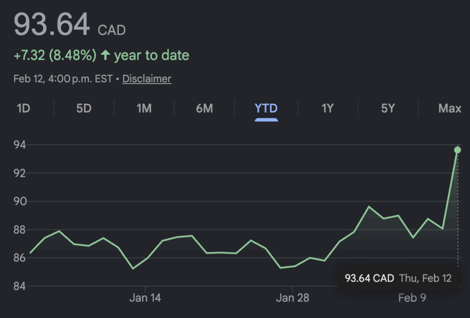This screenshot has width=470, height=318.
Task: Click the large 93.64 price heading
Action: click(52, 25)
